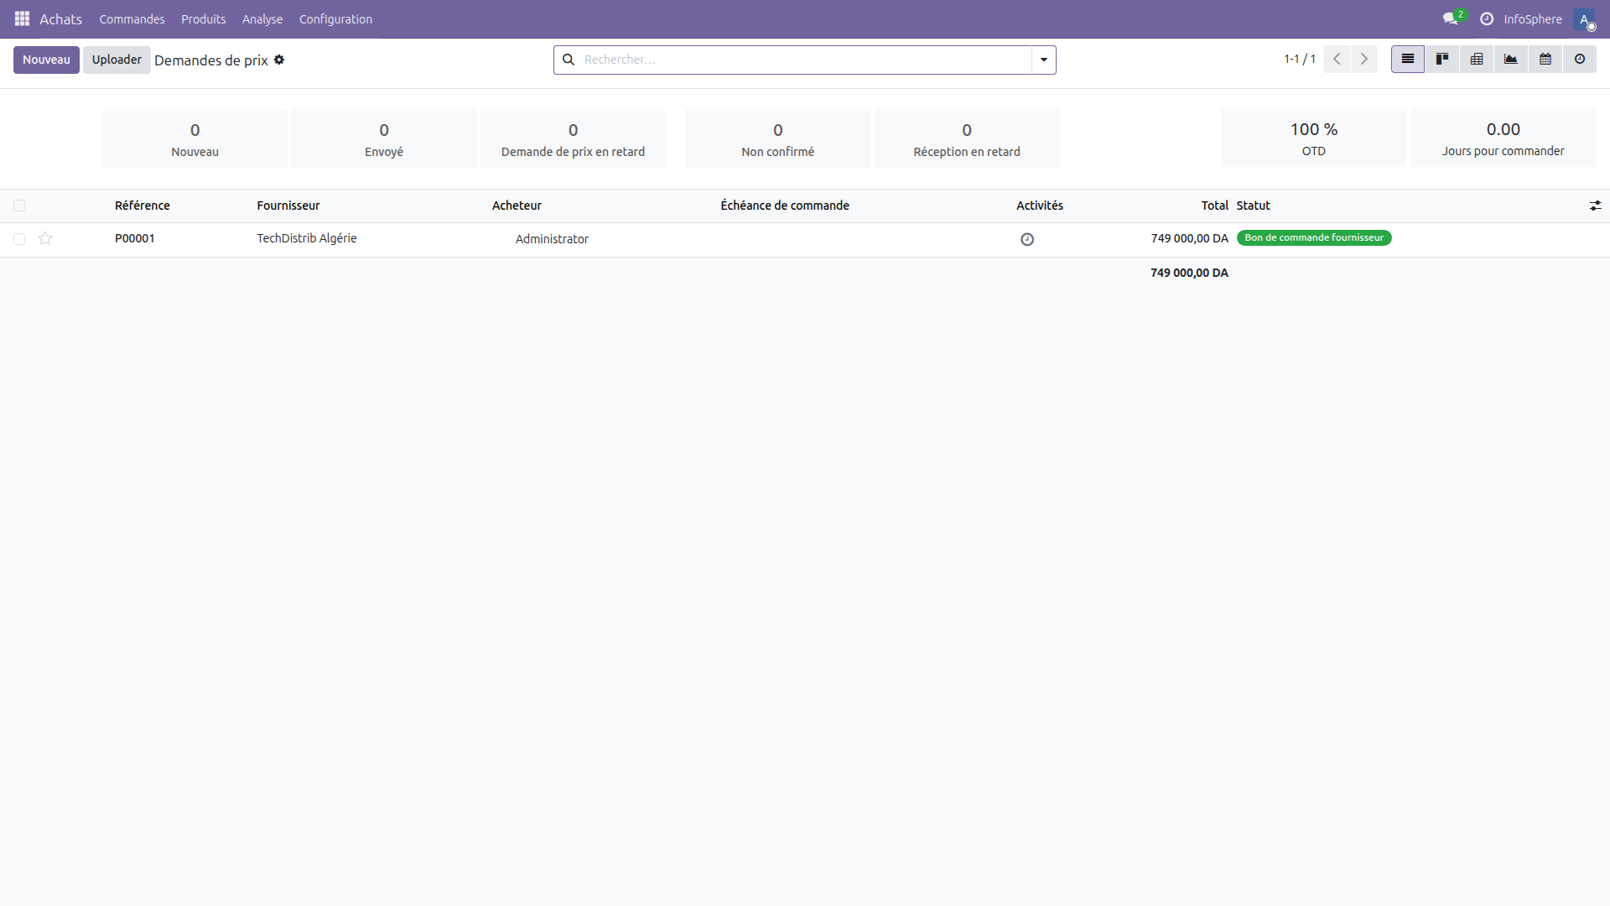Expand the search filters dropdown
The image size is (1610, 906).
1042,60
